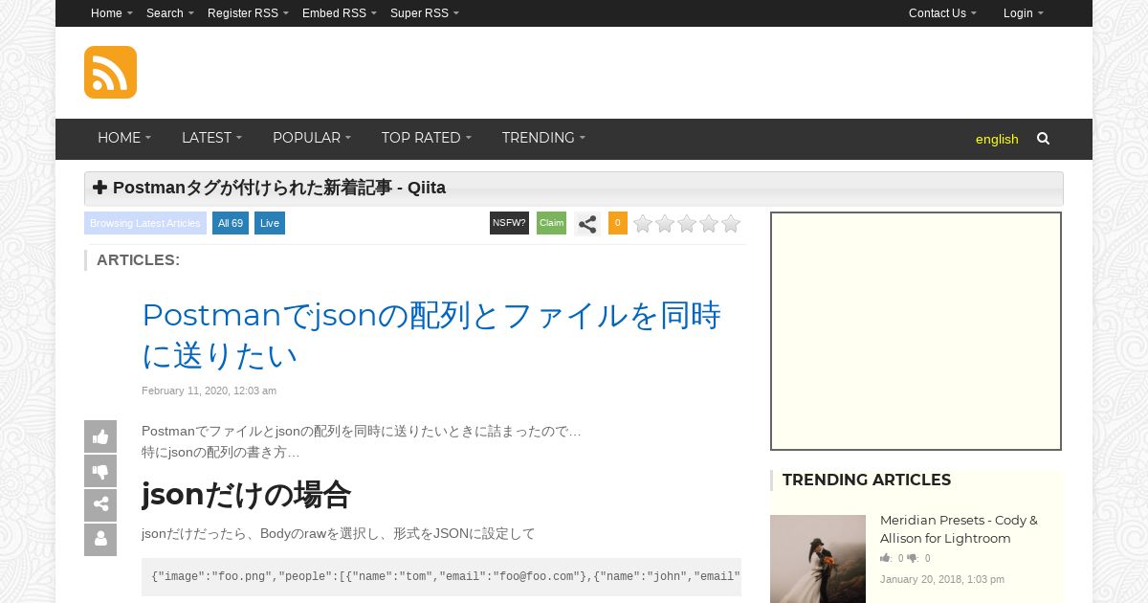Open the Home dropdown in top bar
This screenshot has height=603, width=1148.
coord(111,13)
